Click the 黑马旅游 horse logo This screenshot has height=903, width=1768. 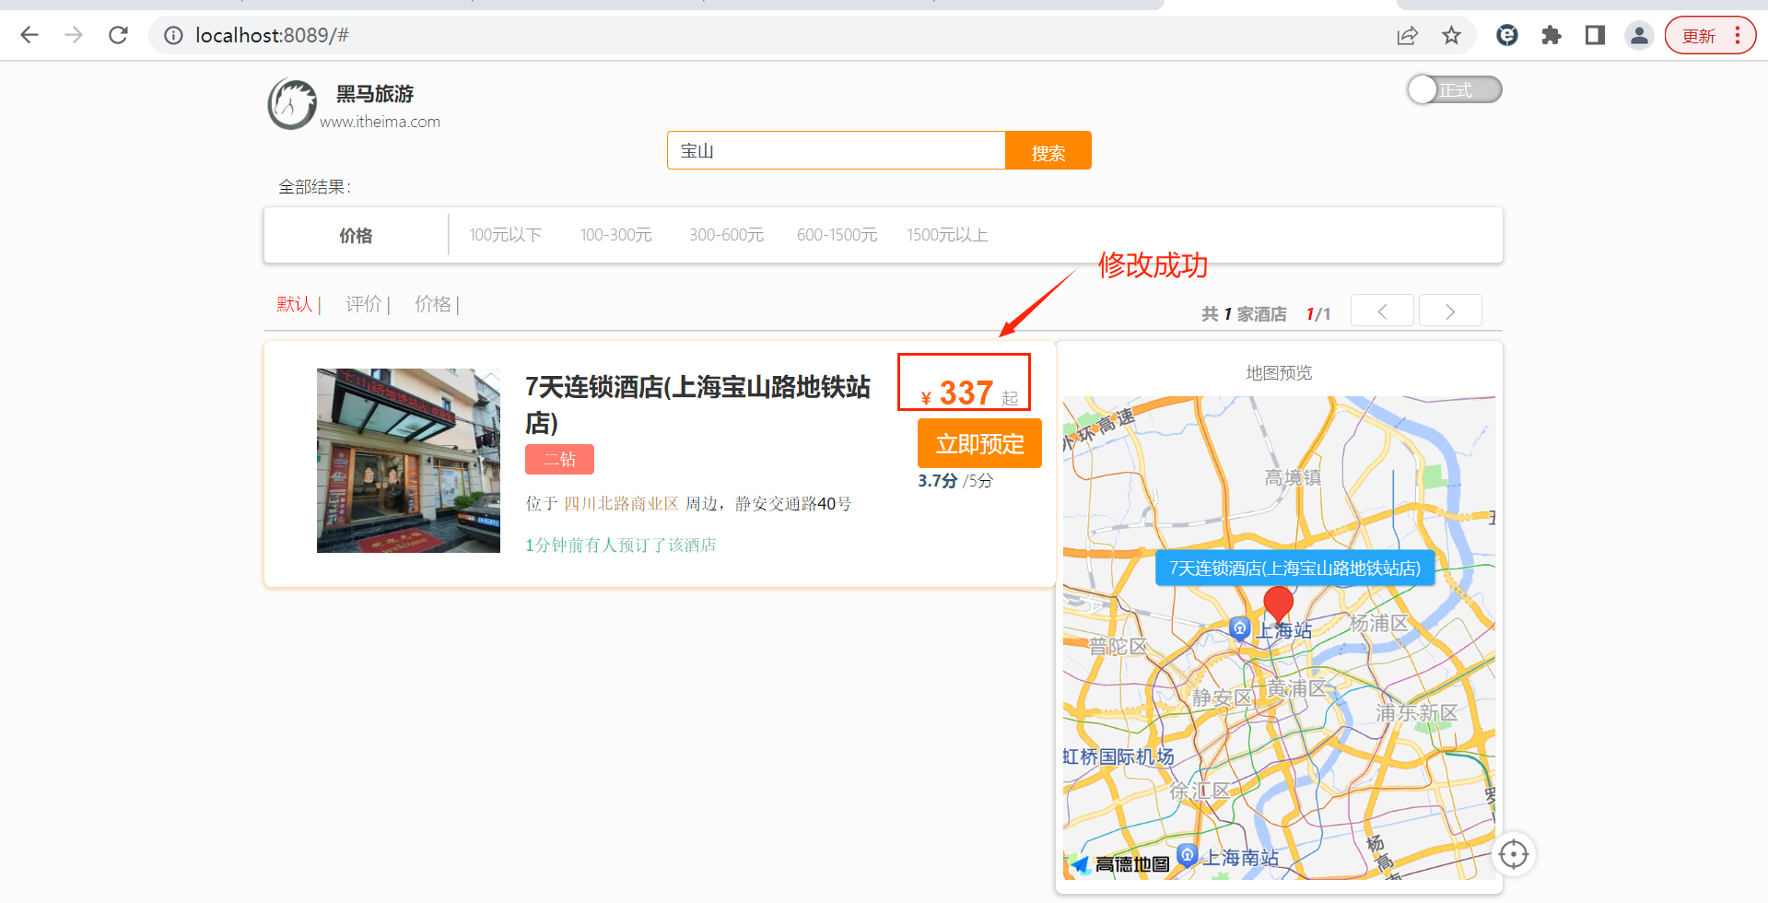click(x=292, y=103)
